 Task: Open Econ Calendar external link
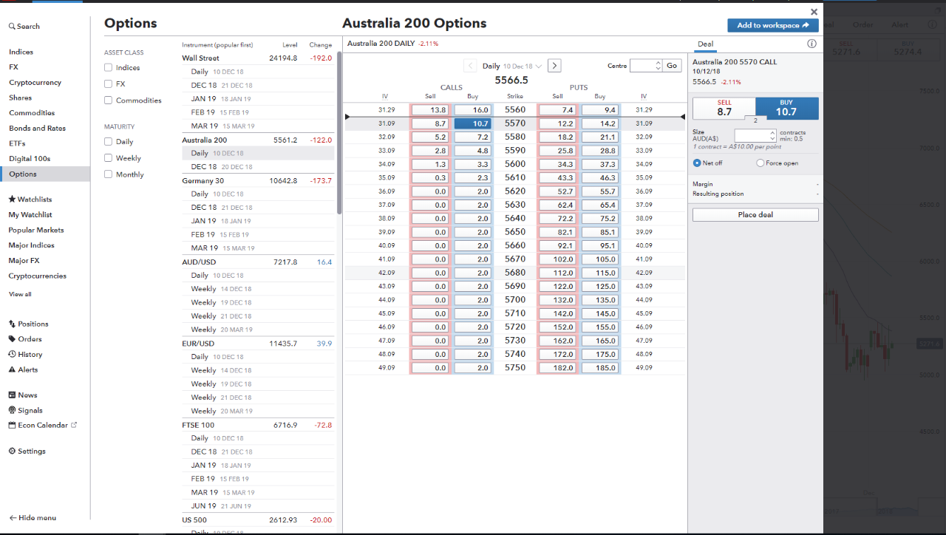(43, 426)
